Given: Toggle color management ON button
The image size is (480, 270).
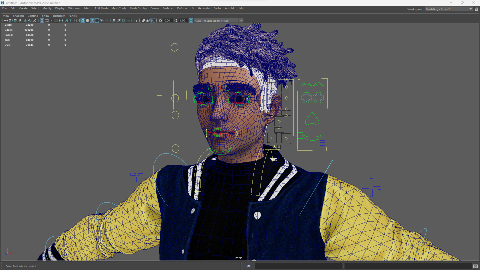Looking at the screenshot, I should click(191, 20).
